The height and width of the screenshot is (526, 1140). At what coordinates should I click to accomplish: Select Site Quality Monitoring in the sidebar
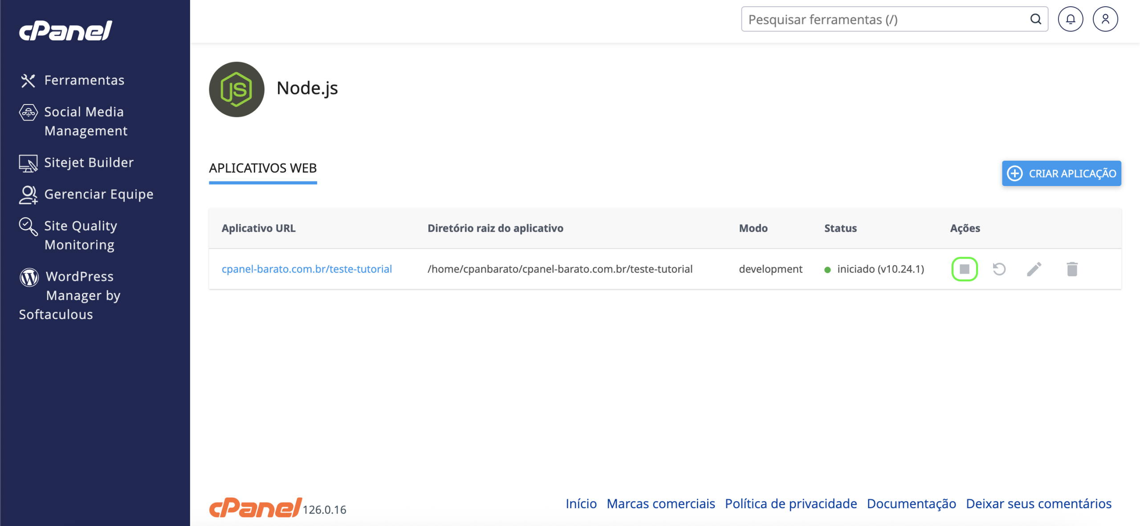click(81, 235)
